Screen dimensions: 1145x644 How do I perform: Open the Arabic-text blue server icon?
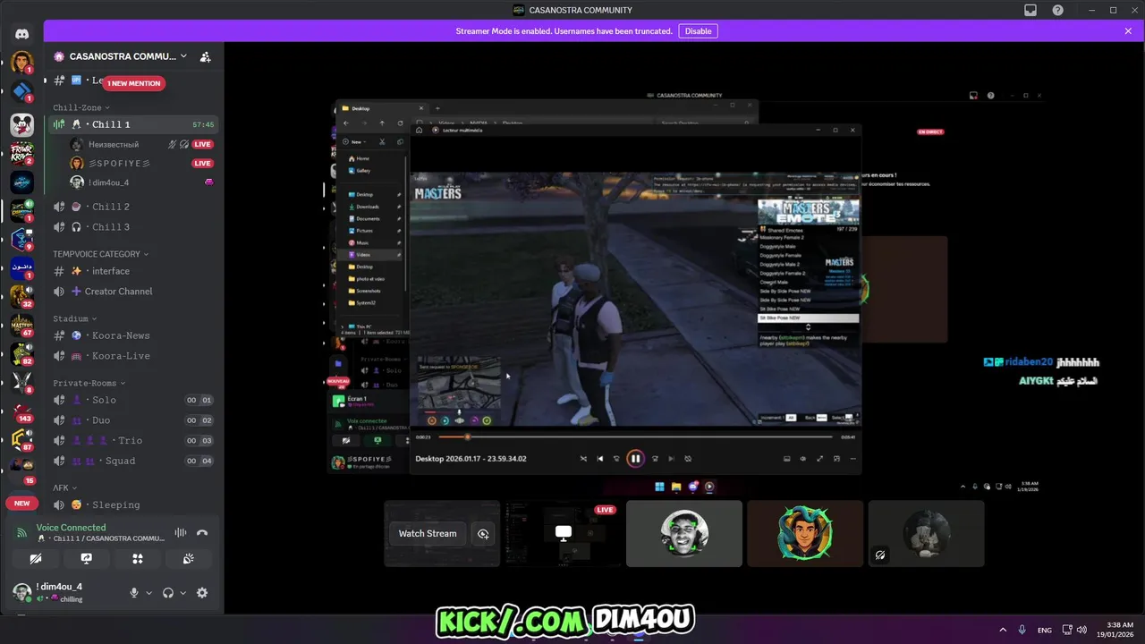point(21,267)
